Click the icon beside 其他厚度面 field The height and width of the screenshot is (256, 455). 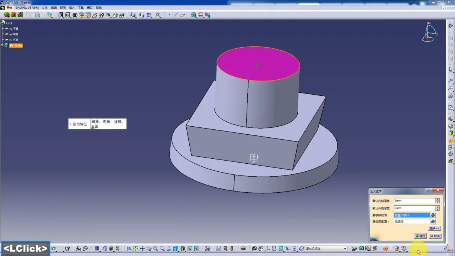tap(433, 222)
